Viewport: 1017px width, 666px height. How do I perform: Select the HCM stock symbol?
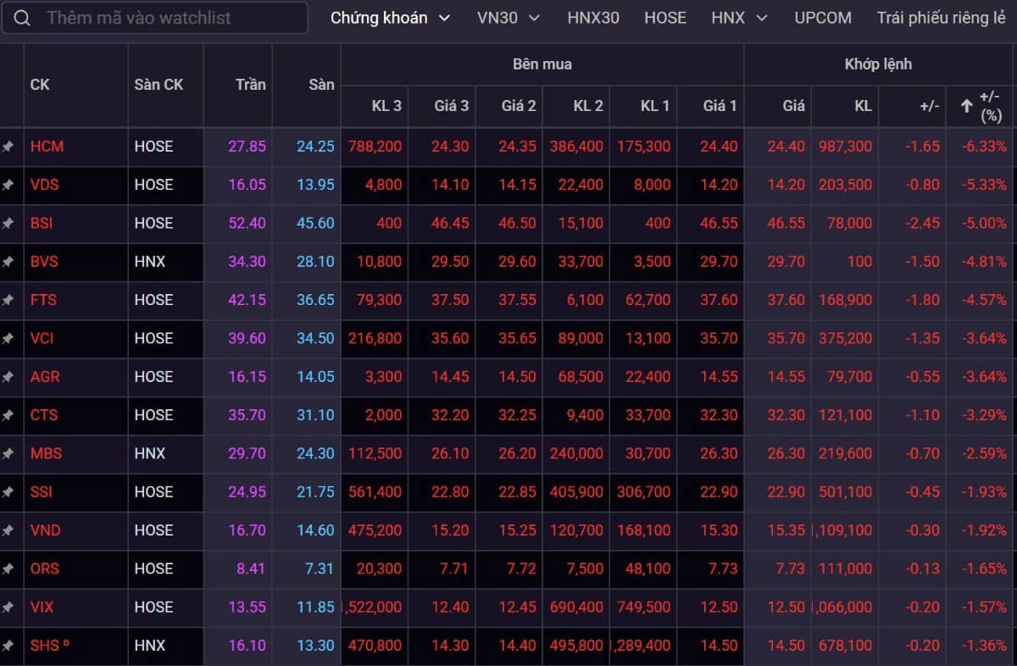(x=47, y=147)
